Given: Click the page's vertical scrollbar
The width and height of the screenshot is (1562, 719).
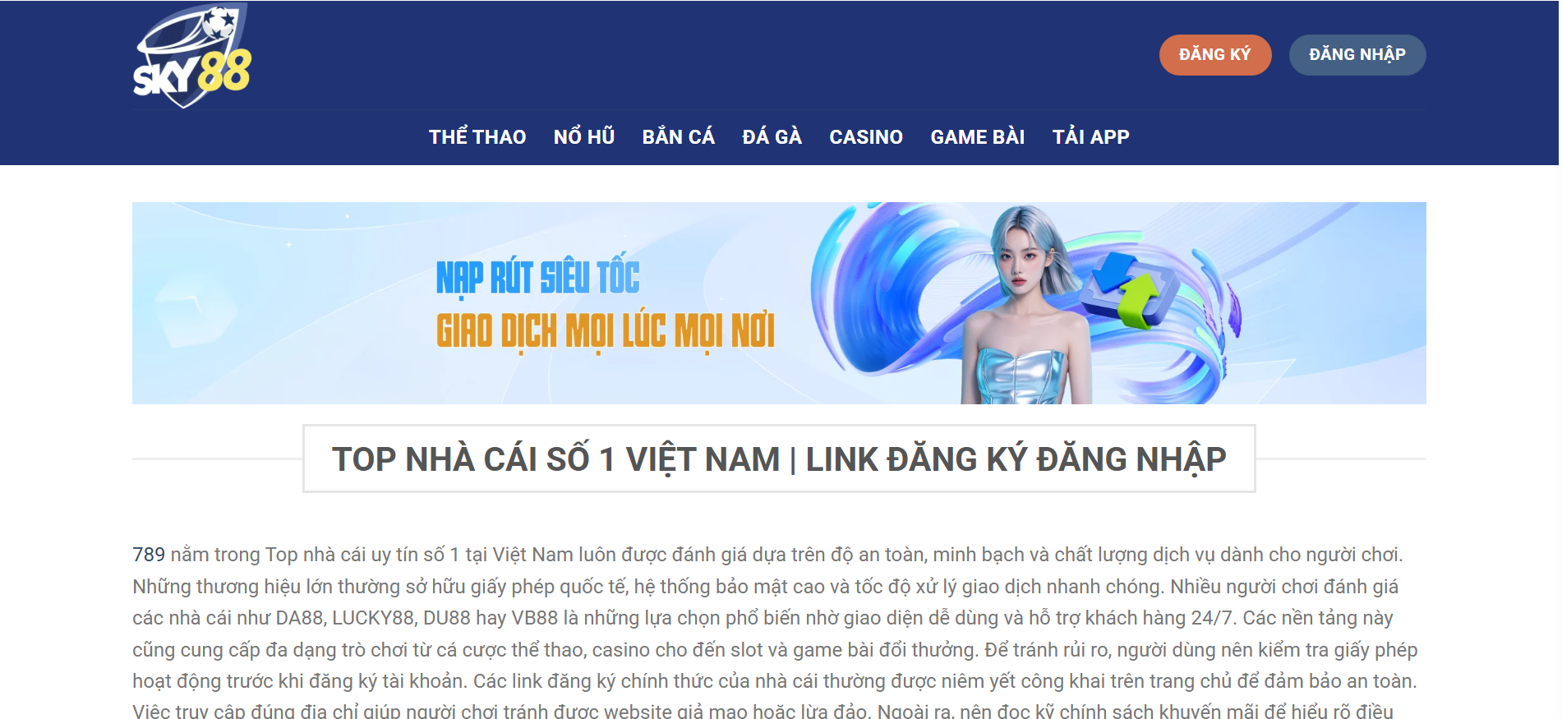Looking at the screenshot, I should click(x=1559, y=360).
